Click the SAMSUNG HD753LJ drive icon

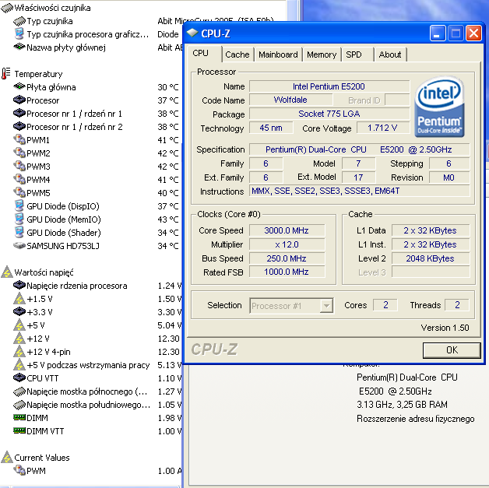pos(19,246)
